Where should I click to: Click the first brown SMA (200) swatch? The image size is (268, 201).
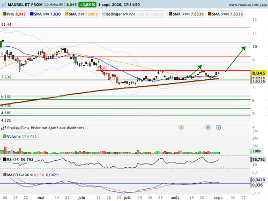(x=170, y=14)
